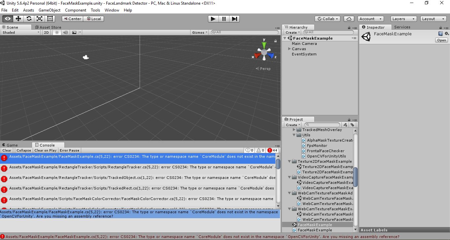Toggle scene effects image icon
The height and width of the screenshot is (240, 450).
[74, 32]
